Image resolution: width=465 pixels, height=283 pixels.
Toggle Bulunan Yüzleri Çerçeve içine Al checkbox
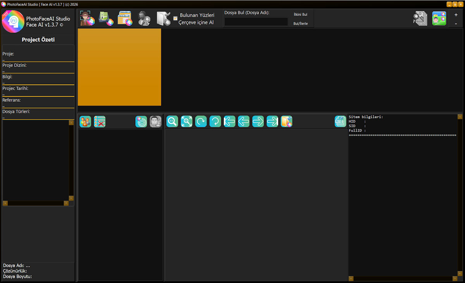(176, 18)
